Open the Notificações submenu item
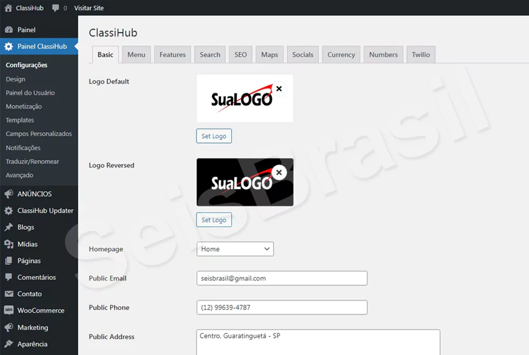This screenshot has height=355, width=529. [x=23, y=148]
